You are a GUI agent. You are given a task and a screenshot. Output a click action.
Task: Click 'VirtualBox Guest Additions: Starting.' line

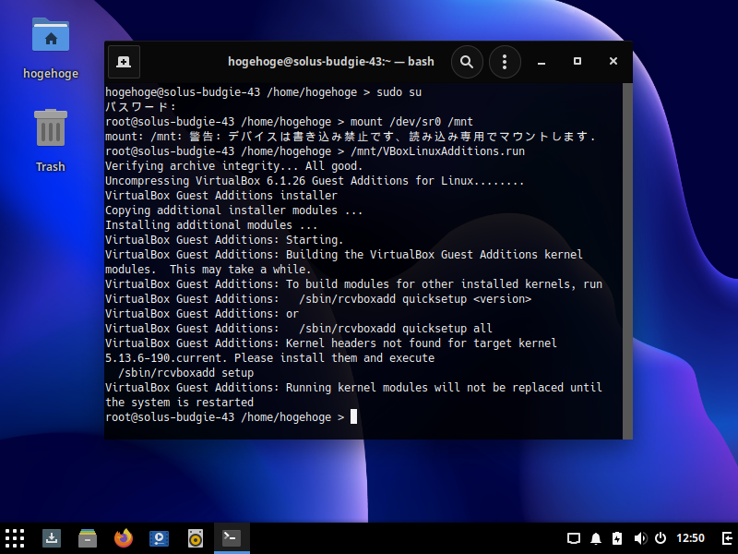pyautogui.click(x=224, y=240)
